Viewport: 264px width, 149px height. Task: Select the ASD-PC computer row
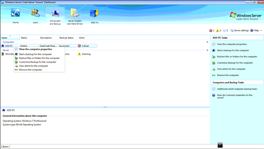[x=49, y=46]
